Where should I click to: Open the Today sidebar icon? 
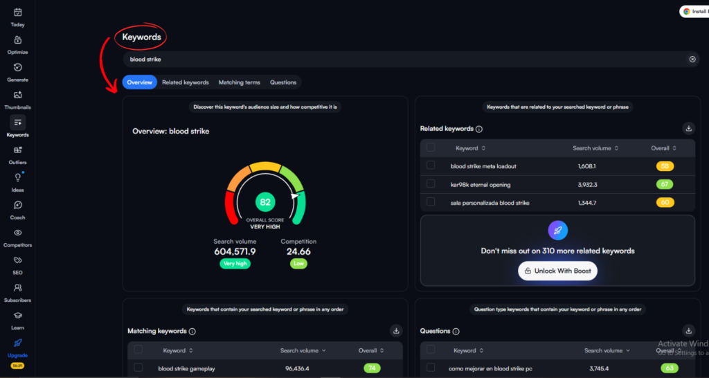pos(17,12)
